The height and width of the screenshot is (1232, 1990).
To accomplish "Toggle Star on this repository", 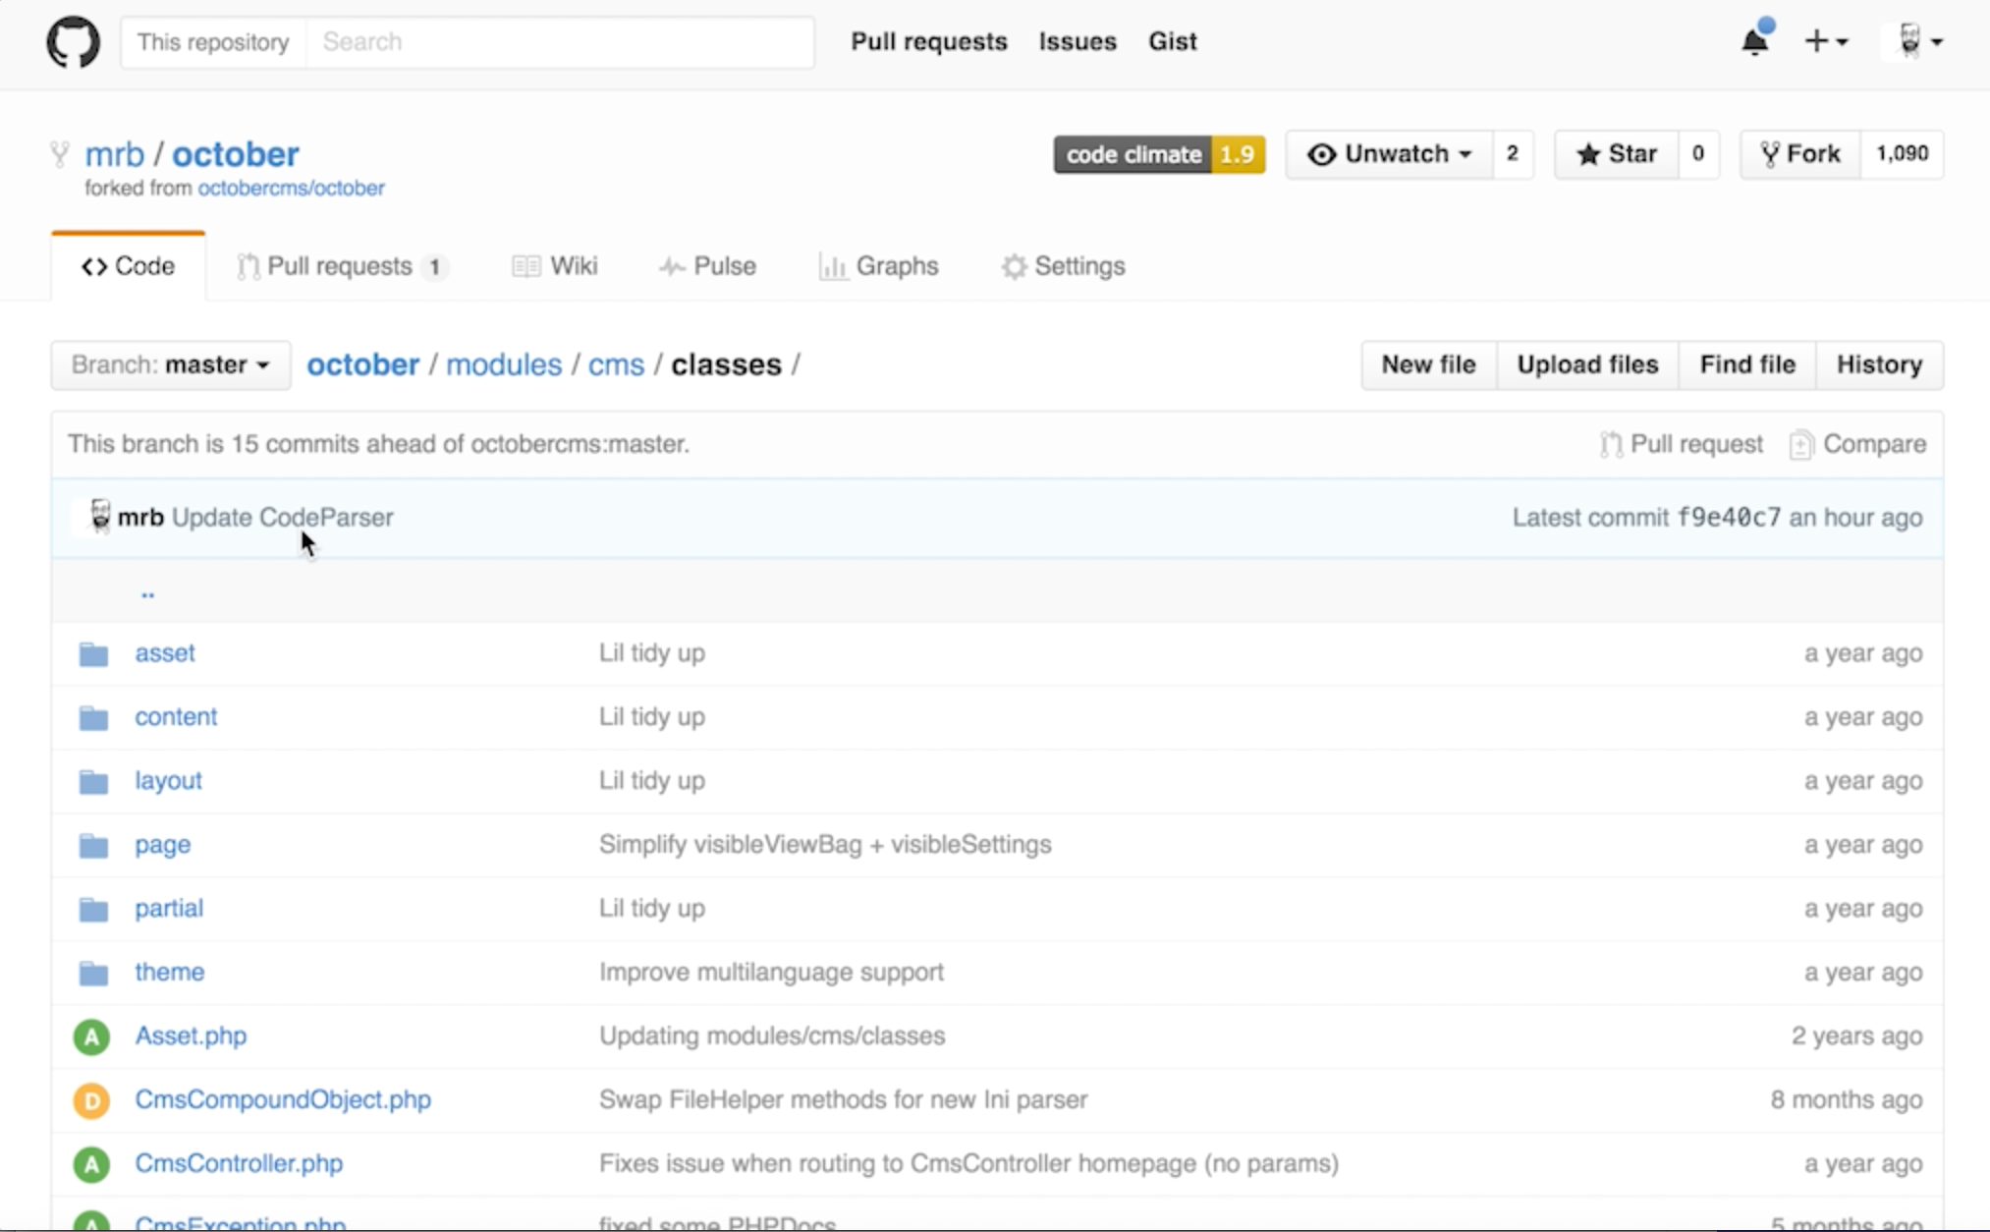I will coord(1617,154).
